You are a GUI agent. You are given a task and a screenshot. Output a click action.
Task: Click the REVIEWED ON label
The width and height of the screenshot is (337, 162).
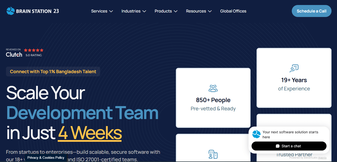point(13,49)
